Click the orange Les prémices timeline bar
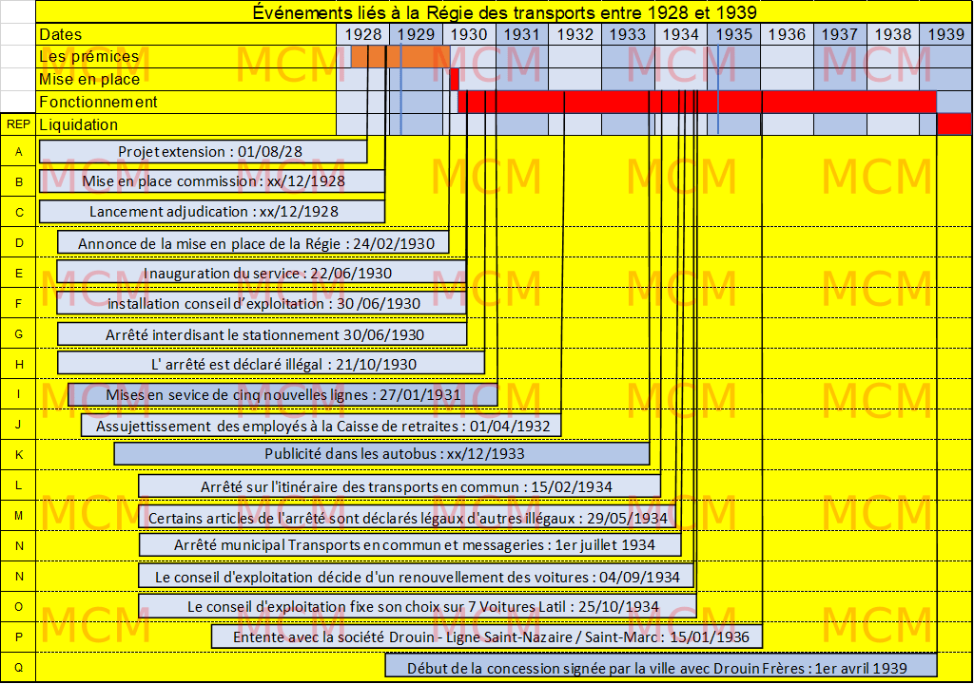This screenshot has width=974, height=684. pos(399,57)
